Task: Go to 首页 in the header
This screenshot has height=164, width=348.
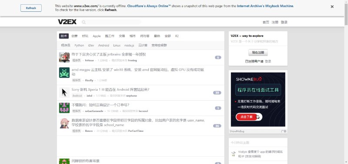Action: 266,22
